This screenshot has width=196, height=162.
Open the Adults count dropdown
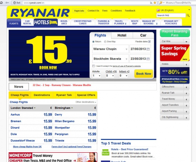coord(97,76)
